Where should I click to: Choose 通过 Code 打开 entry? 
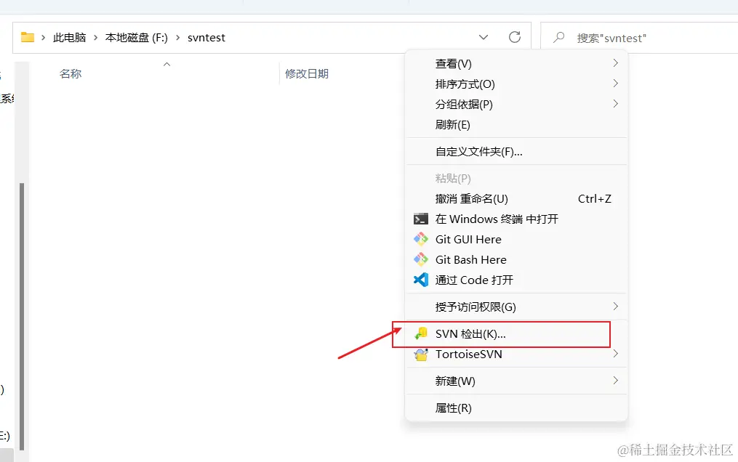click(x=516, y=280)
